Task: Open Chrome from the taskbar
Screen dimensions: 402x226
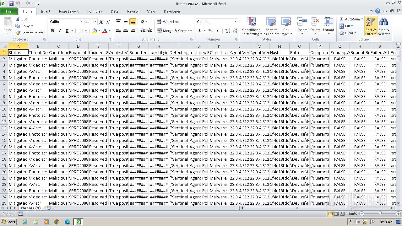Action: pyautogui.click(x=57, y=222)
